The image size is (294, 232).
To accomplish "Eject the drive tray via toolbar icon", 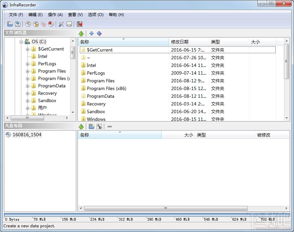I will (69, 24).
